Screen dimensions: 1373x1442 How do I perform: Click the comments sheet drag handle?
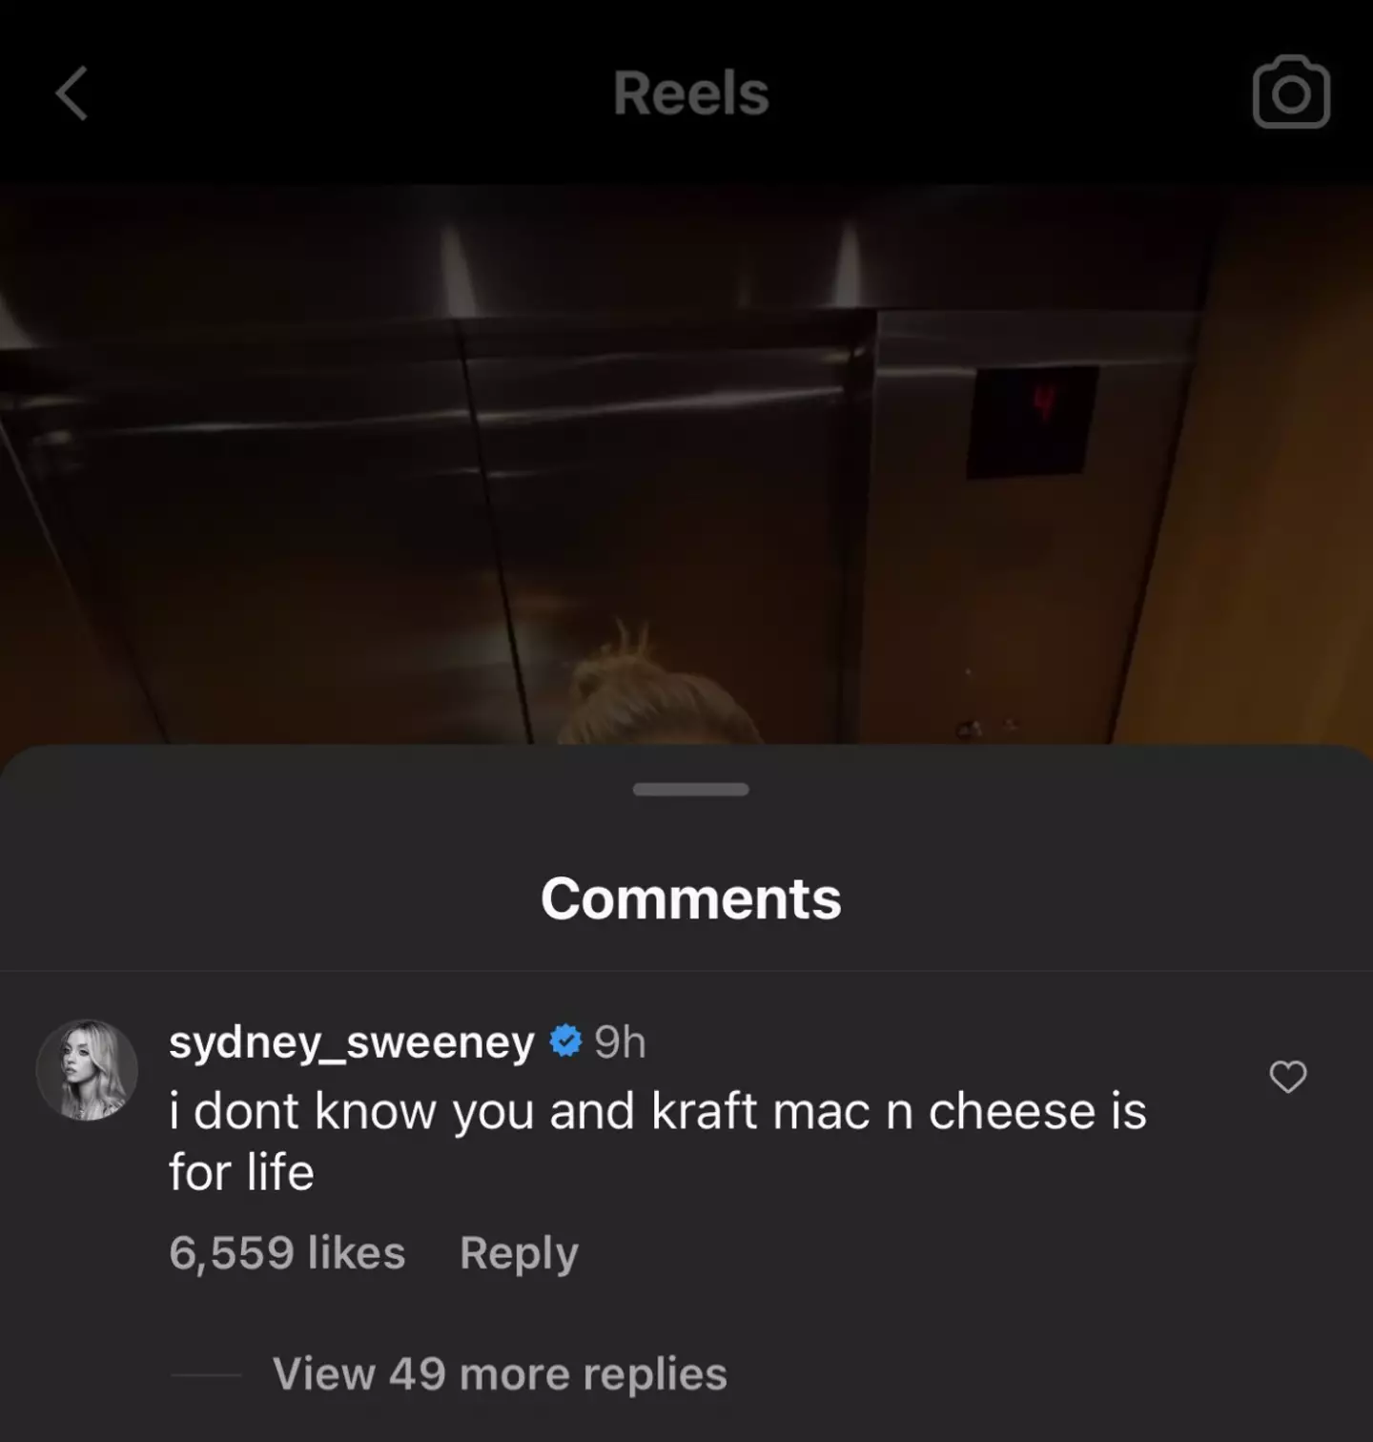tap(690, 790)
